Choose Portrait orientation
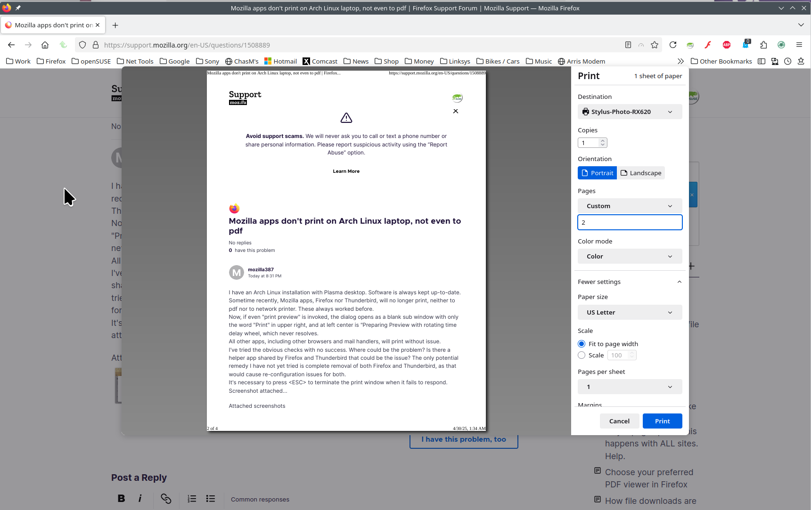 597,173
